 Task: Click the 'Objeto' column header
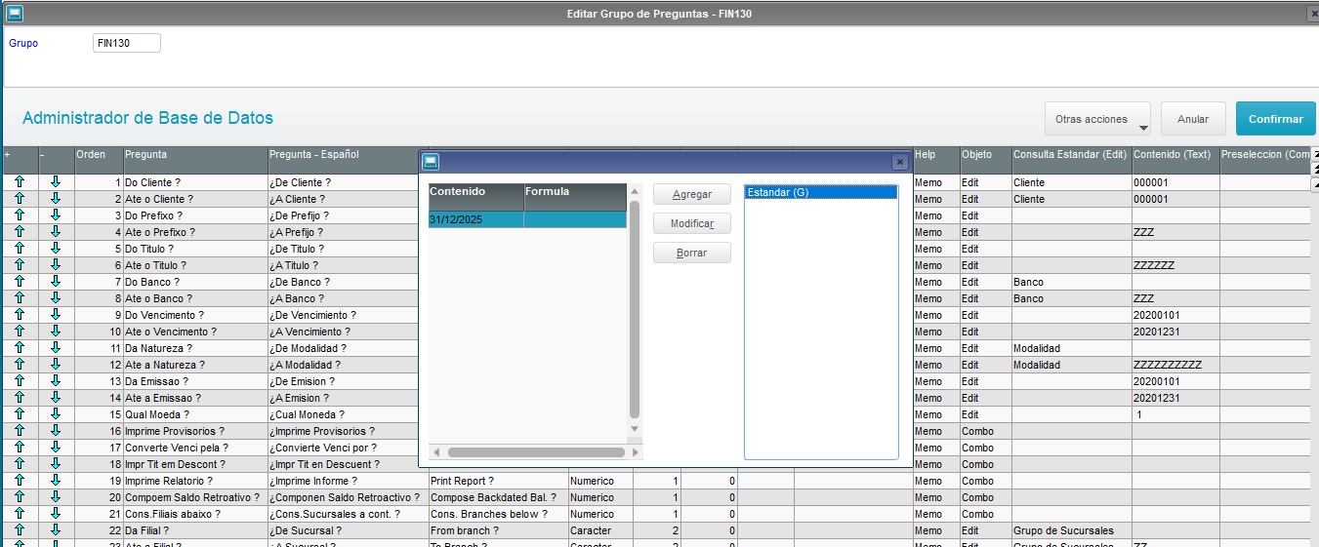pos(985,160)
